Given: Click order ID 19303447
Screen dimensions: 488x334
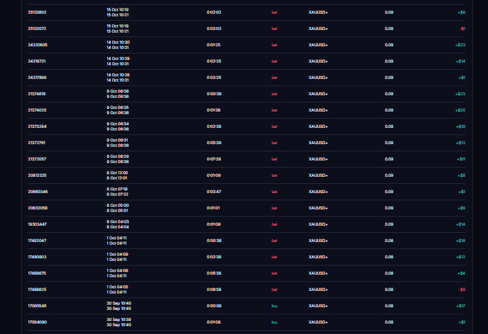Looking at the screenshot, I should pos(37,224).
